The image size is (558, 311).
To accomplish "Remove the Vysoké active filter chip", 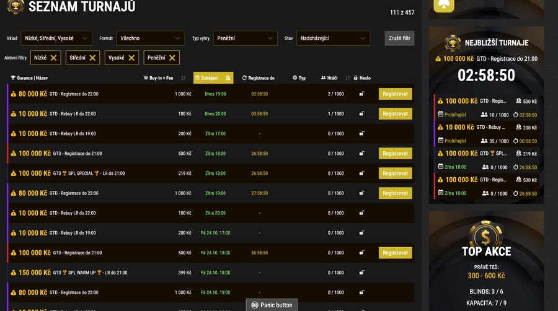I will 131,58.
